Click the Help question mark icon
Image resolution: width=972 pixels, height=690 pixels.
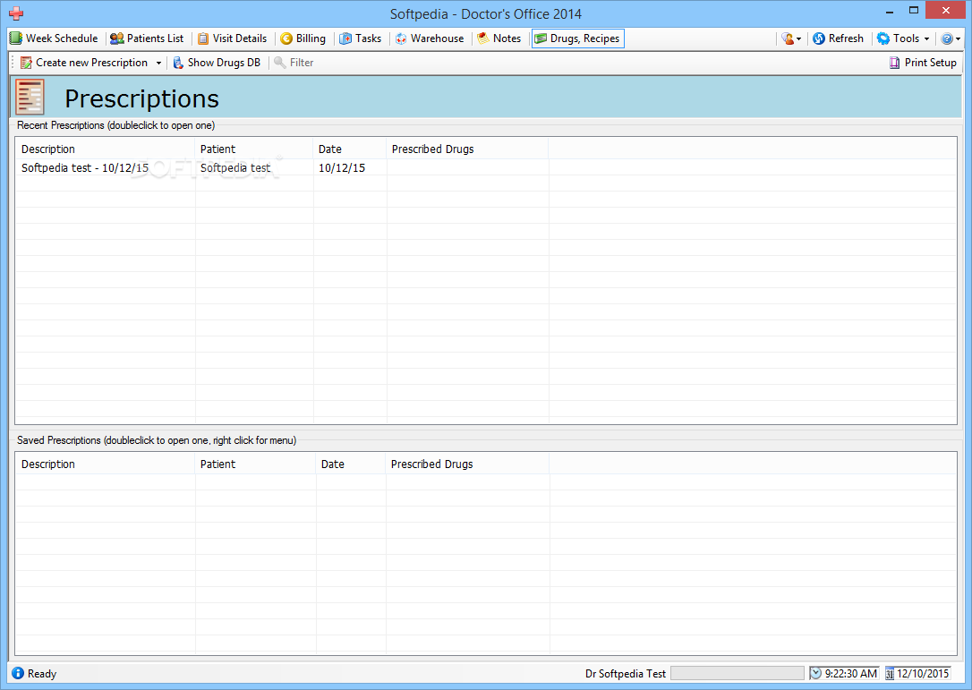(947, 38)
